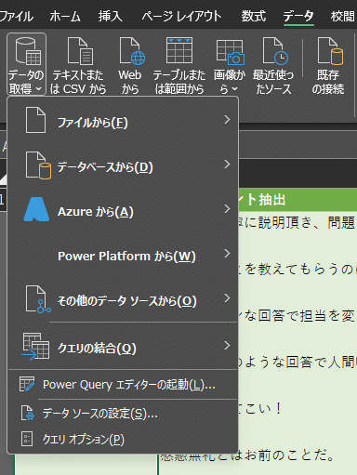
Task: Switch to the ホーム tab
Action: pyautogui.click(x=65, y=16)
